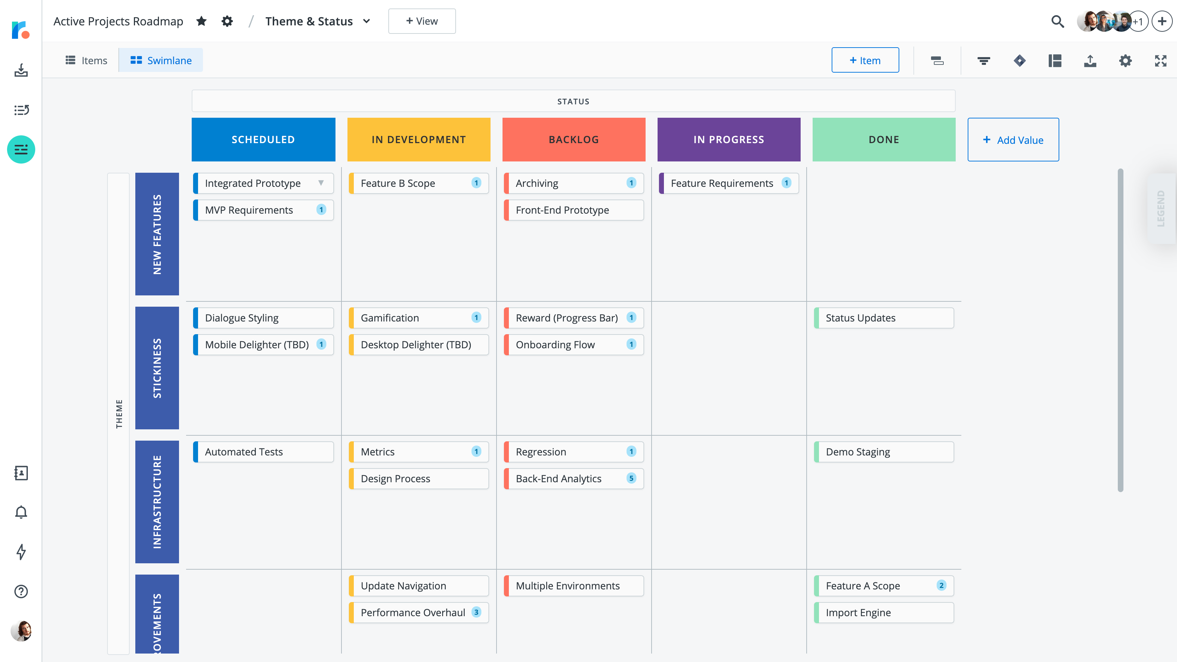Viewport: 1177px width, 662px height.
Task: Click the In Development column header
Action: click(419, 140)
